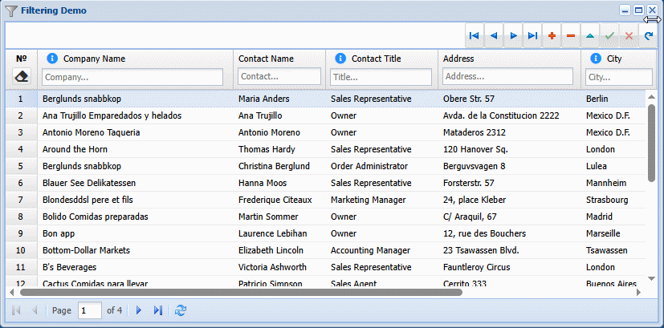Click the edit record triangle icon
The height and width of the screenshot is (328, 664).
click(590, 36)
